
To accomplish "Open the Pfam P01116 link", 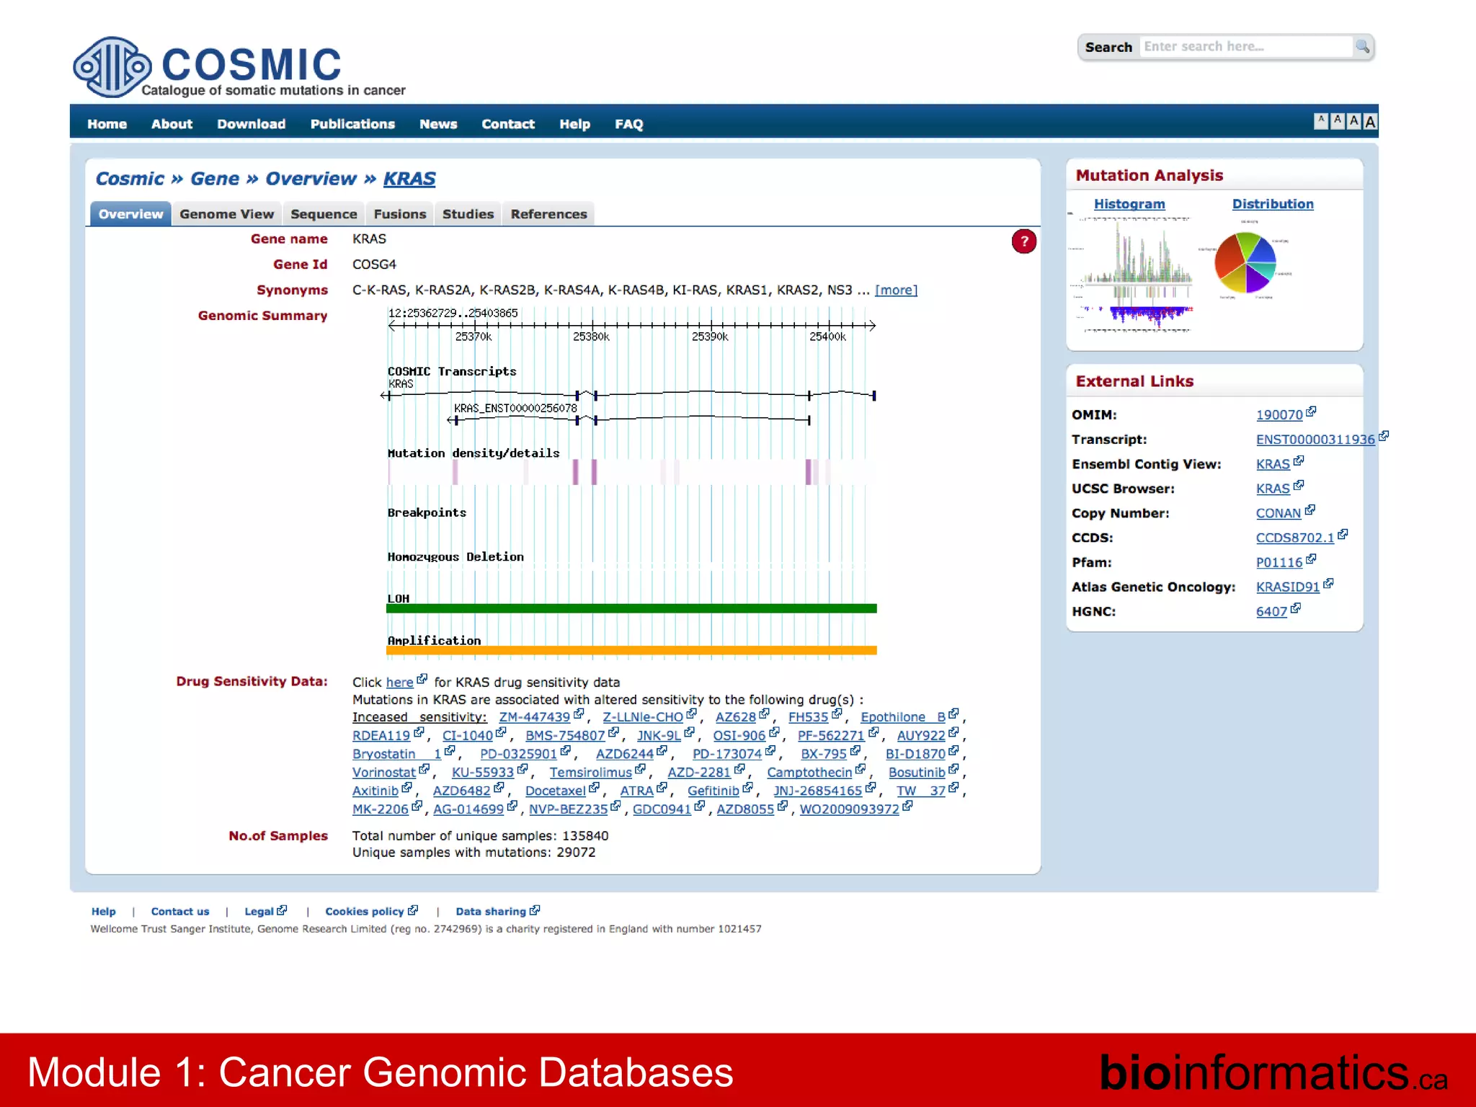I will pyautogui.click(x=1279, y=562).
